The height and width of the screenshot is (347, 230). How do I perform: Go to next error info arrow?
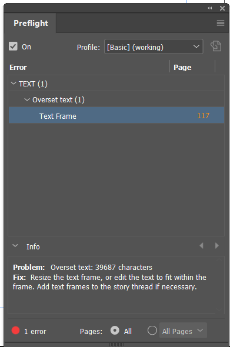[217, 246]
